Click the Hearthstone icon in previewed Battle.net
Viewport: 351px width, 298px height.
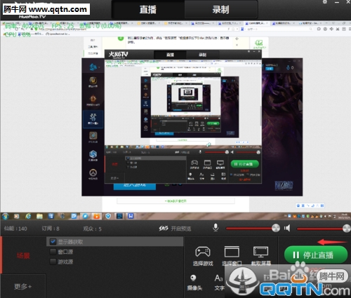pos(93,135)
